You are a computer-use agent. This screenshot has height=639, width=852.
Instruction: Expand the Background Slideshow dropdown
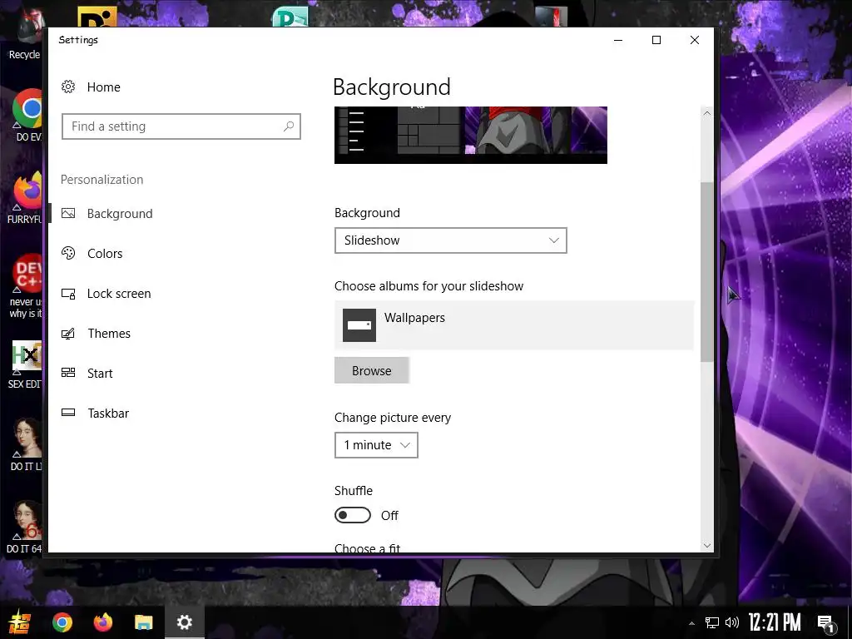tap(450, 240)
